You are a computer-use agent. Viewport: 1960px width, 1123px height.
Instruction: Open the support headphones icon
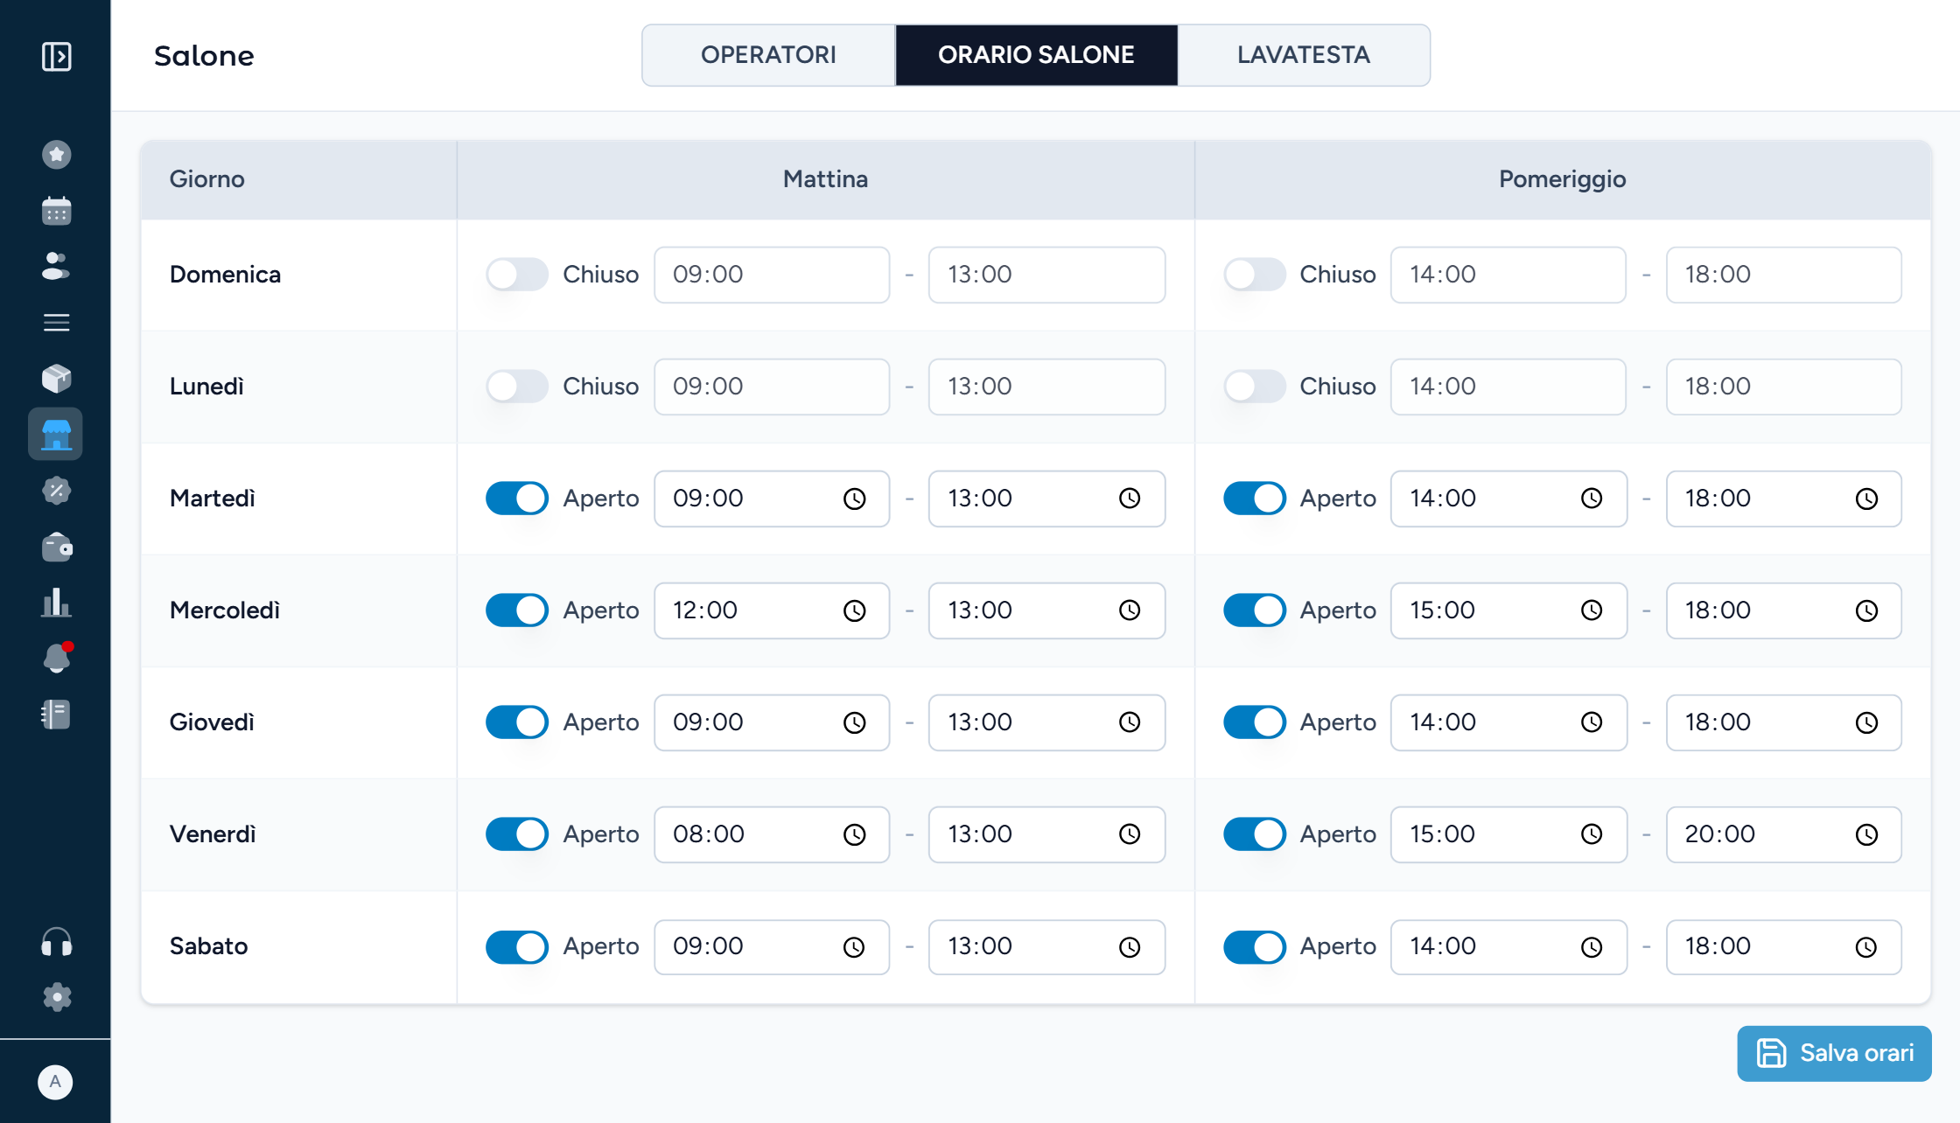56,942
